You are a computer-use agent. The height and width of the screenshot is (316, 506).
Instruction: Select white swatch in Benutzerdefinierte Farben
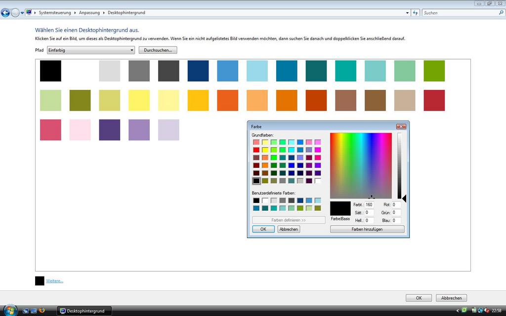click(x=265, y=200)
